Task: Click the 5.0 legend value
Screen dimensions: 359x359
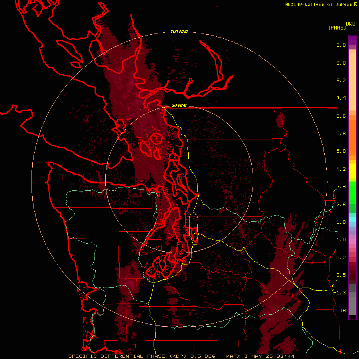Action: 341,151
